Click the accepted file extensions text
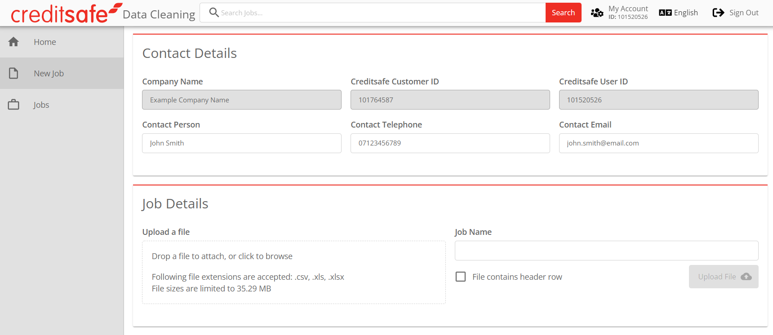Viewport: 773px width, 335px height. (x=248, y=277)
